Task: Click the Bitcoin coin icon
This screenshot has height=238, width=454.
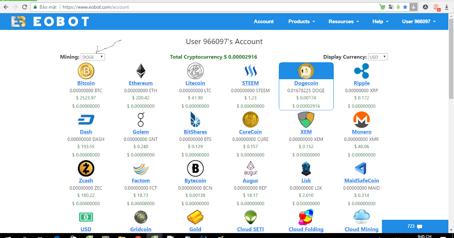Action: [86, 71]
